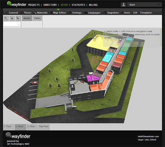Click the footer wayfinder logo
This screenshot has width=165, height=147.
pos(18,136)
